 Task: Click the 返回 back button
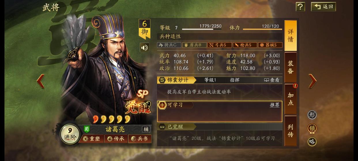pos(323,7)
